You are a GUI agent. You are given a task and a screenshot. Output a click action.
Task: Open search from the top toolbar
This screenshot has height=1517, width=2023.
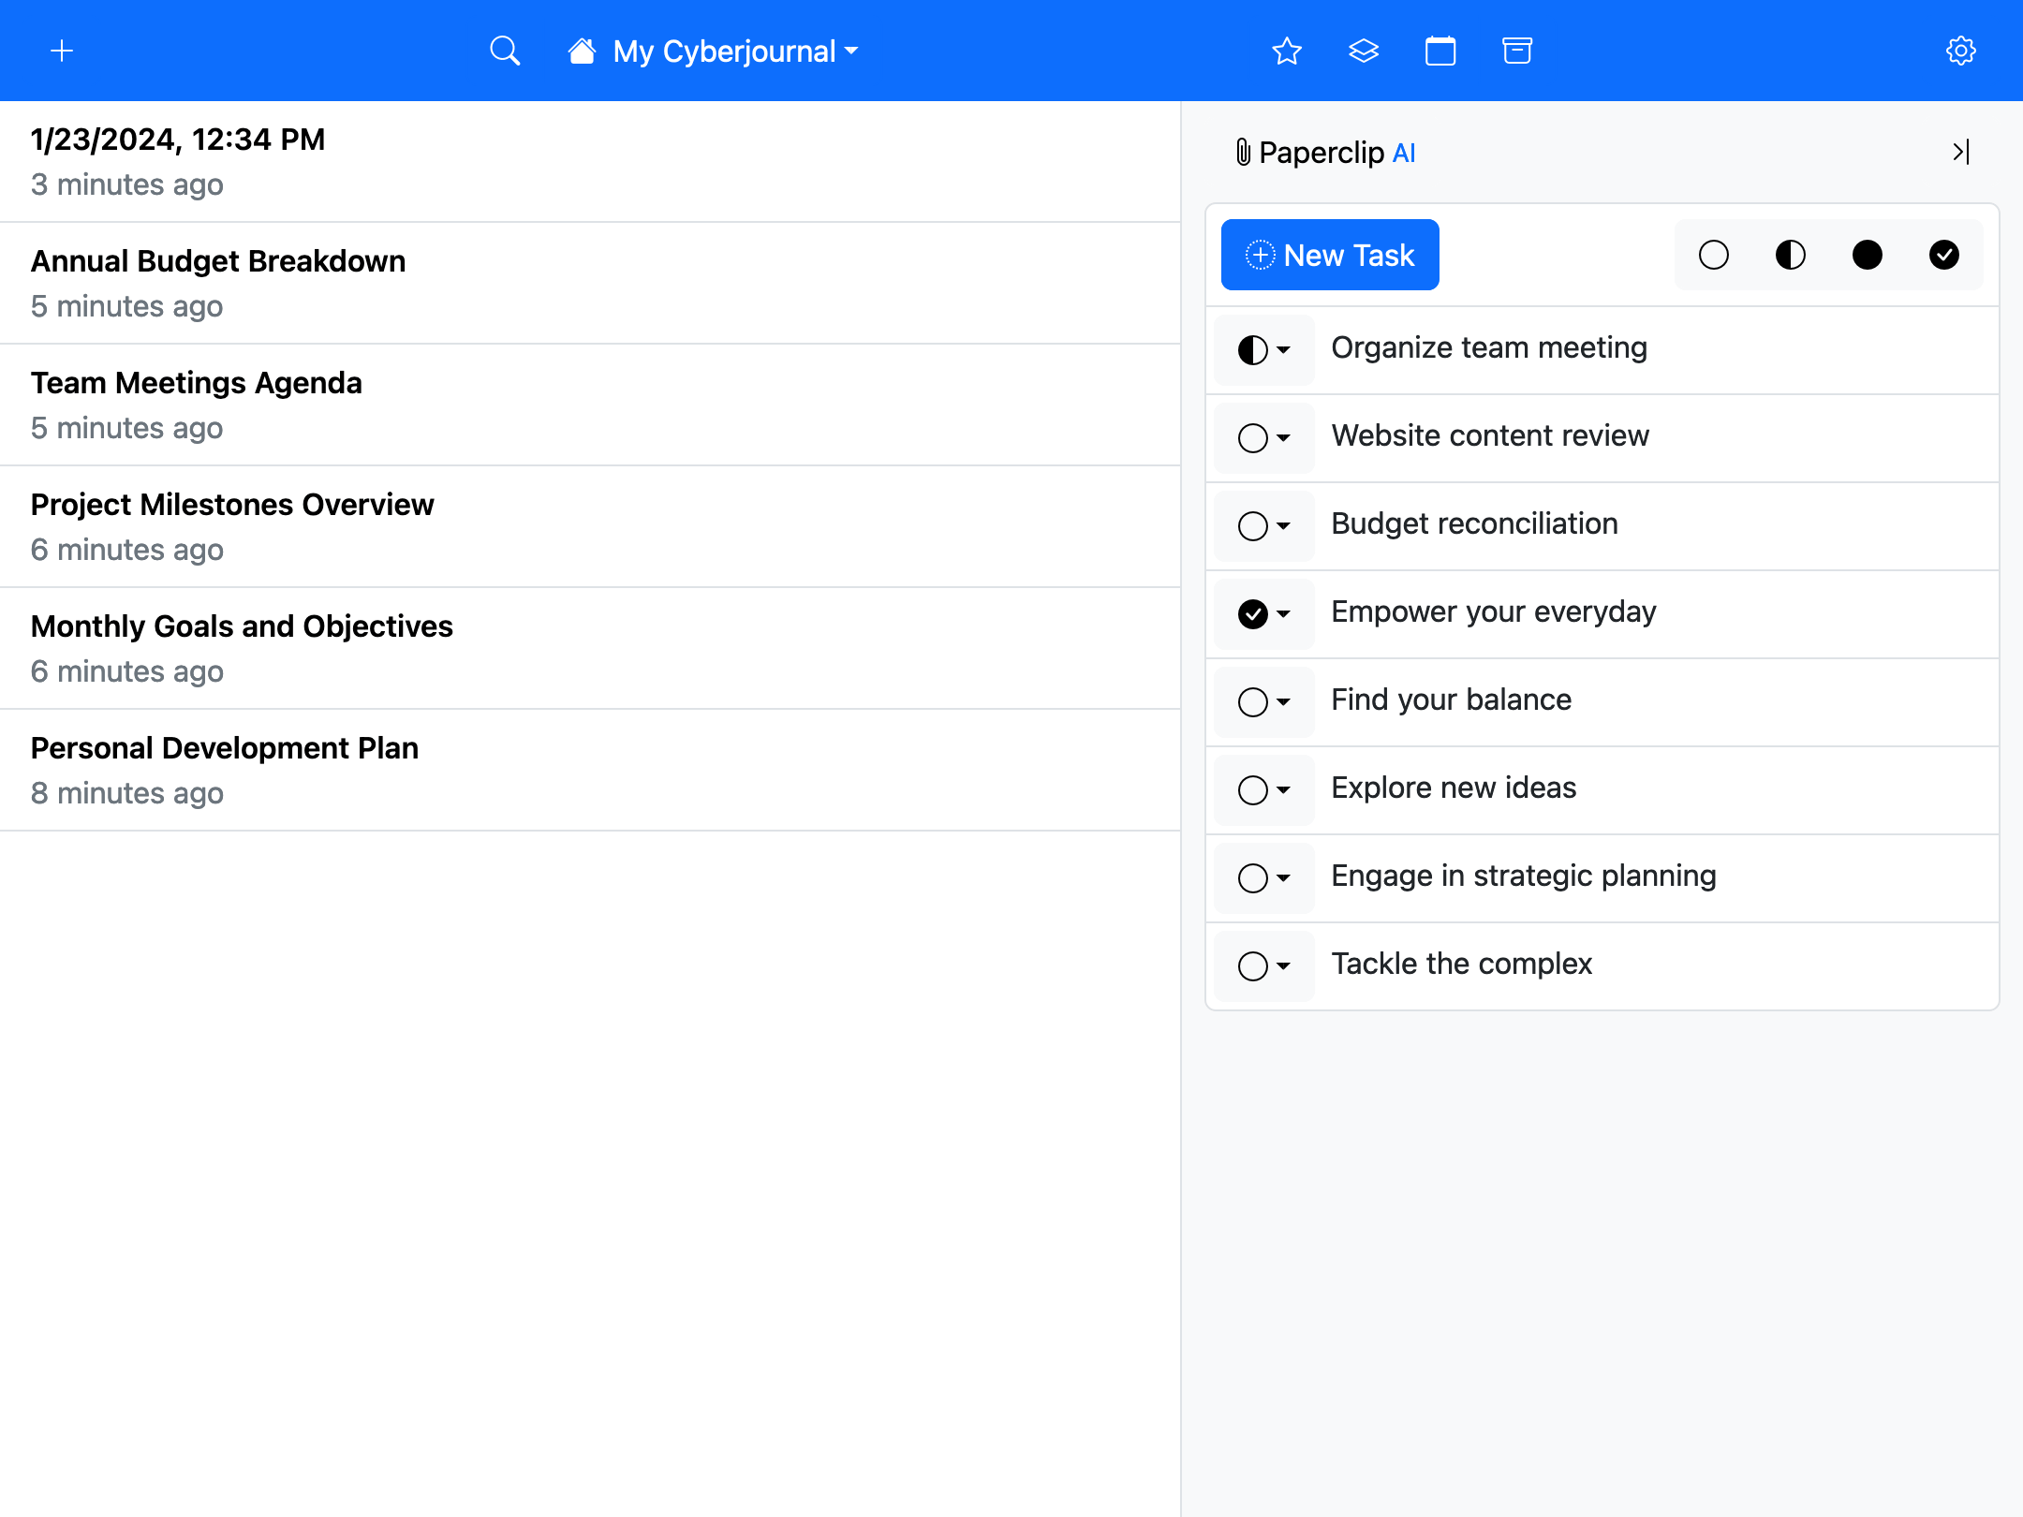505,50
